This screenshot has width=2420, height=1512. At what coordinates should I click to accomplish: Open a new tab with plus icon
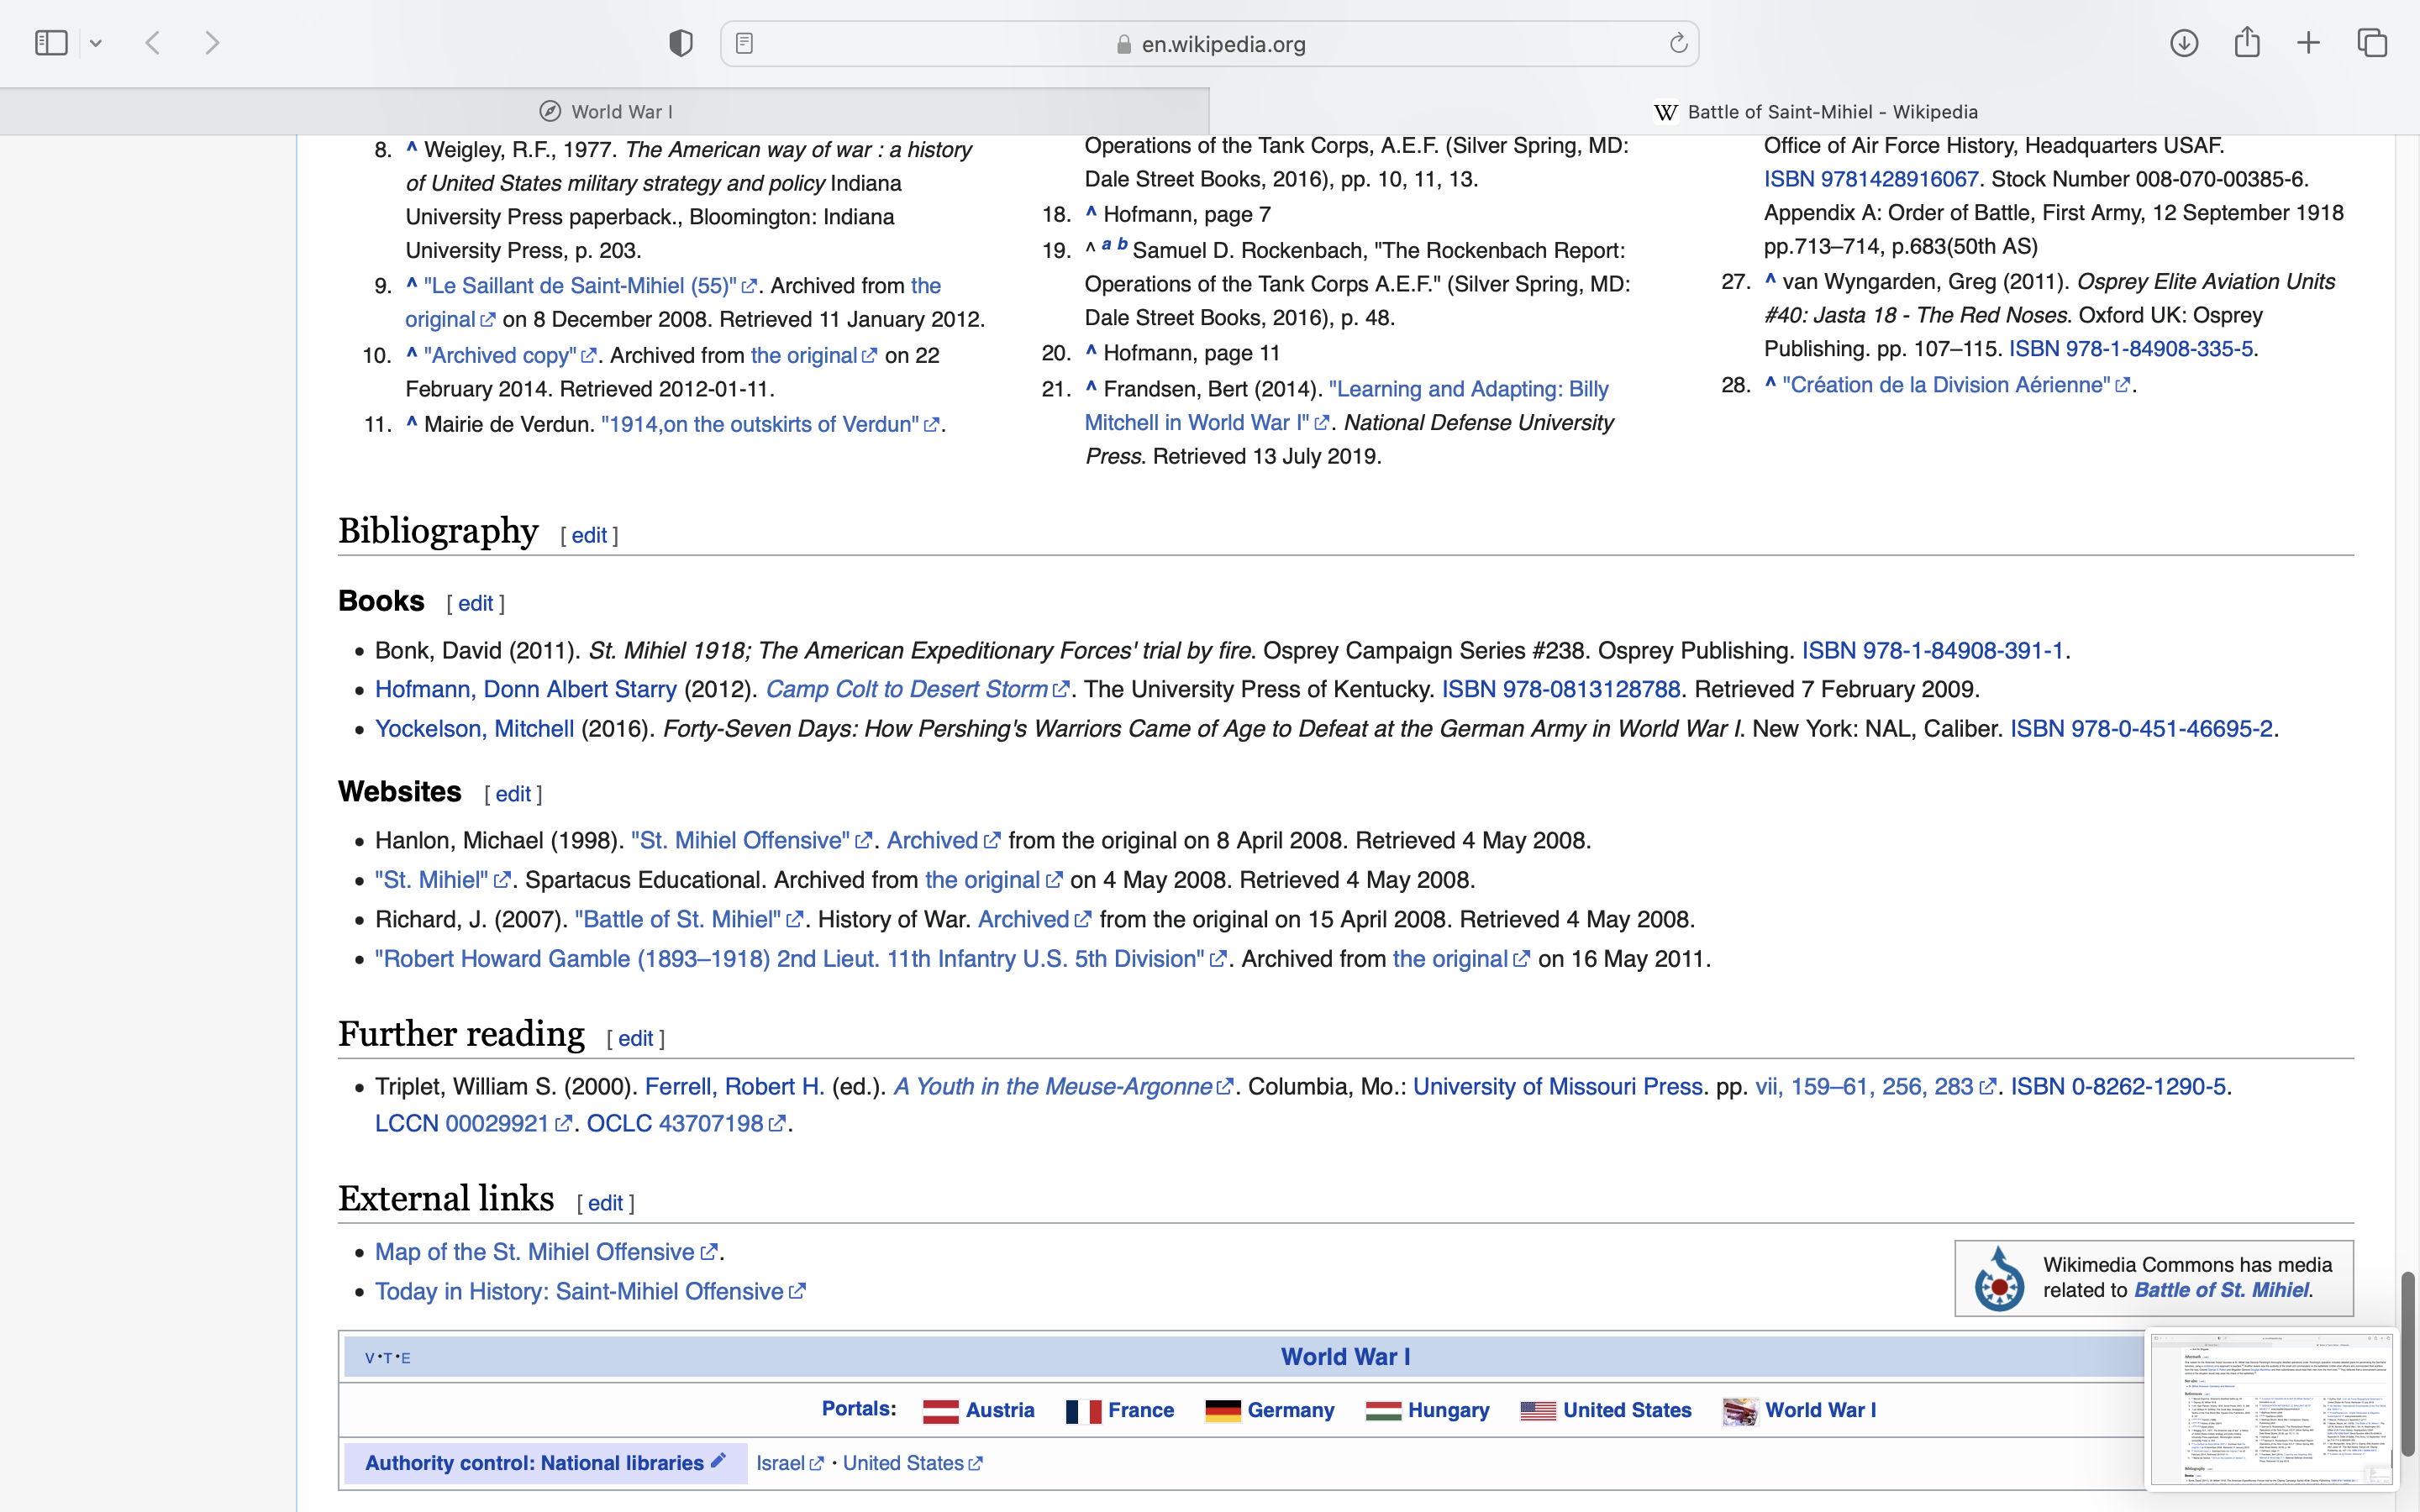2309,43
